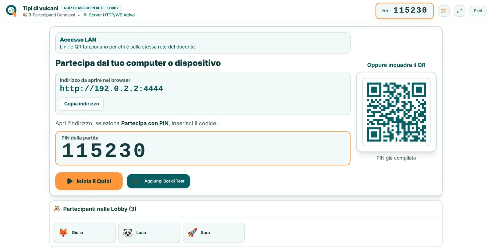Select the Luca participant card
This screenshot has width=492, height=248.
pyautogui.click(x=149, y=233)
